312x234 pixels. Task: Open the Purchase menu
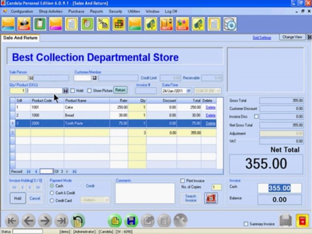(x=76, y=11)
